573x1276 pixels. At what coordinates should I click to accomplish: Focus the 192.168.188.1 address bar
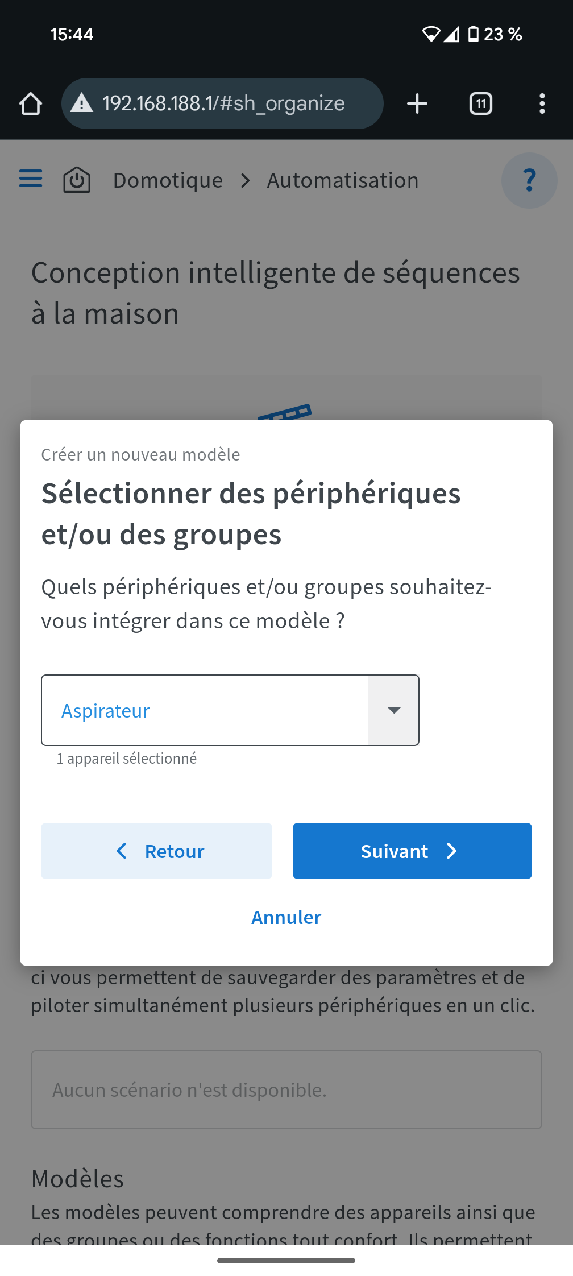223,103
